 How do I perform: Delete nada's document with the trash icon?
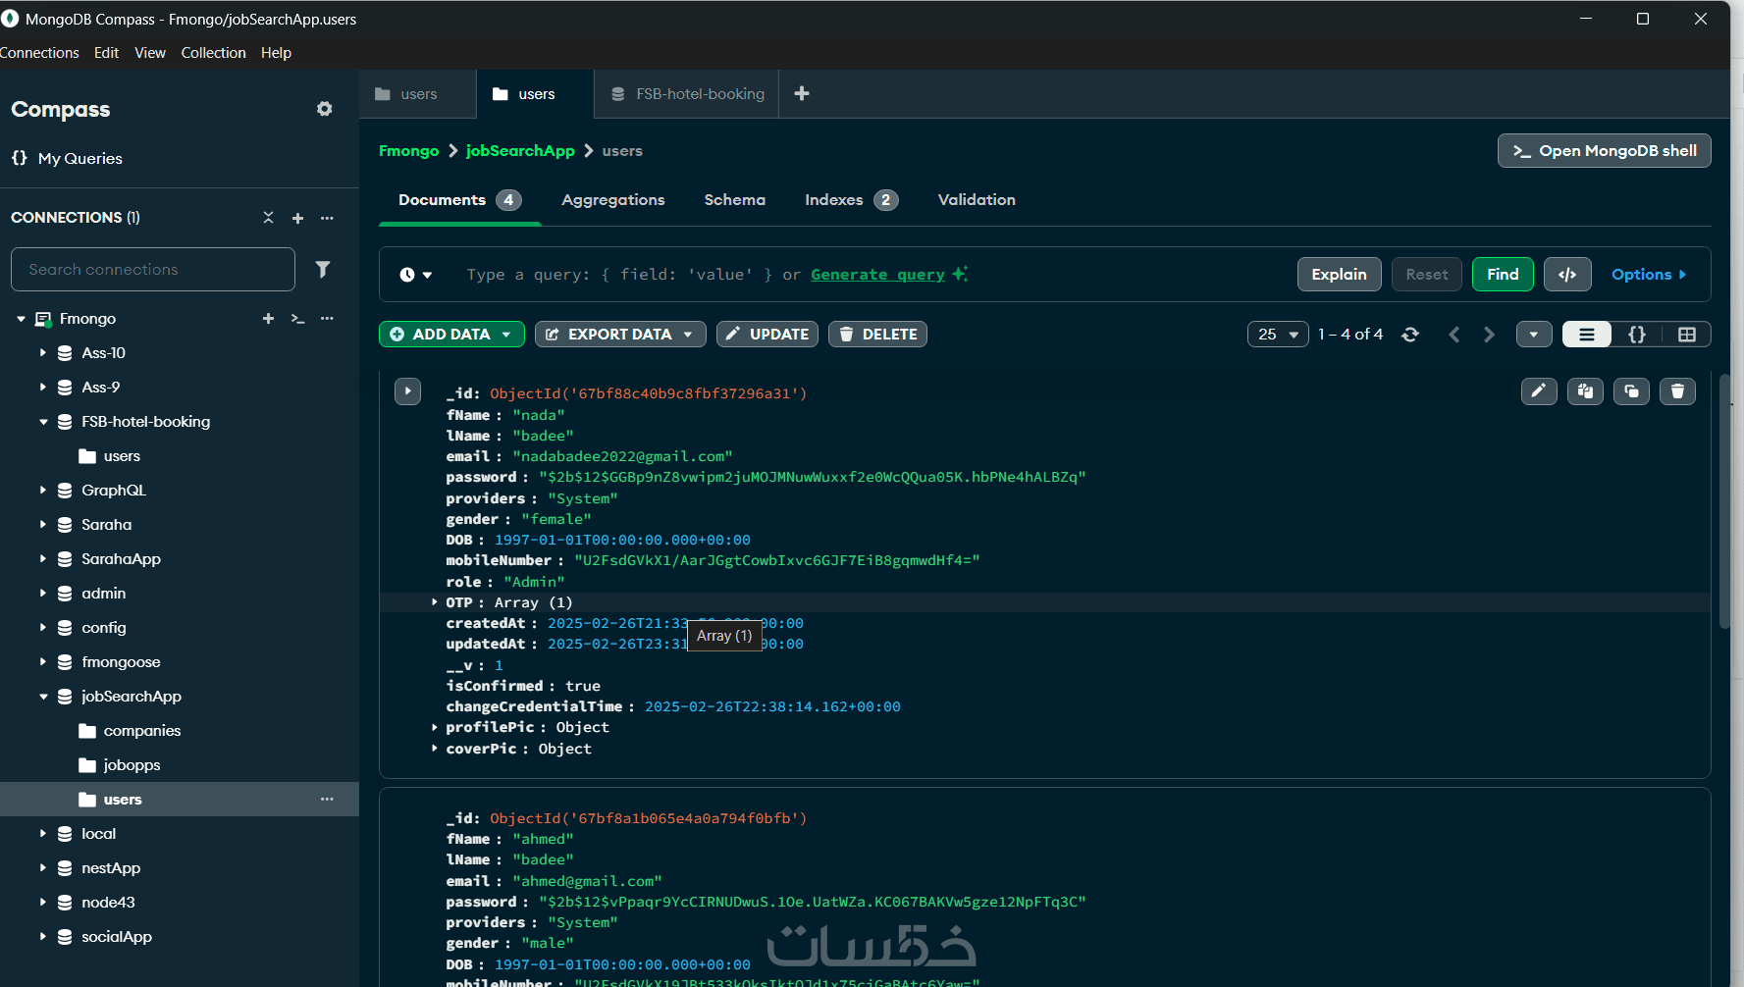[1677, 391]
